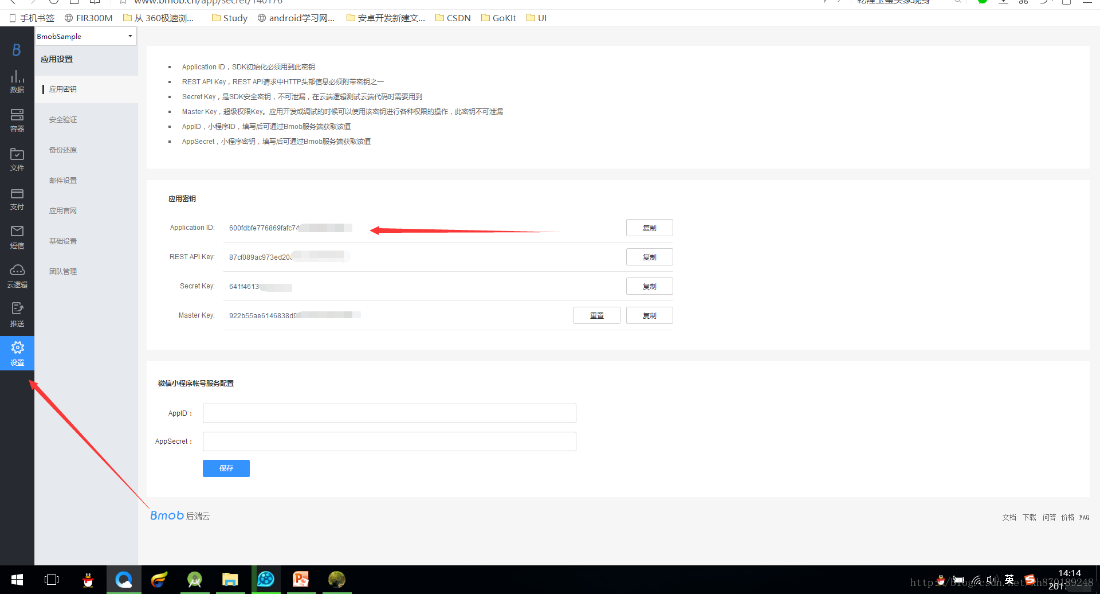This screenshot has height=594, width=1100.
Task: Copy the REST API Key
Action: coord(649,257)
